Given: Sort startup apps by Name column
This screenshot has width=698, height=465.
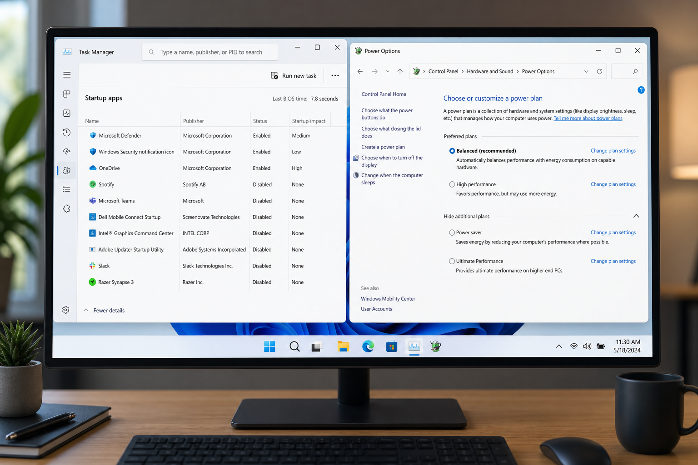Looking at the screenshot, I should click(x=92, y=121).
